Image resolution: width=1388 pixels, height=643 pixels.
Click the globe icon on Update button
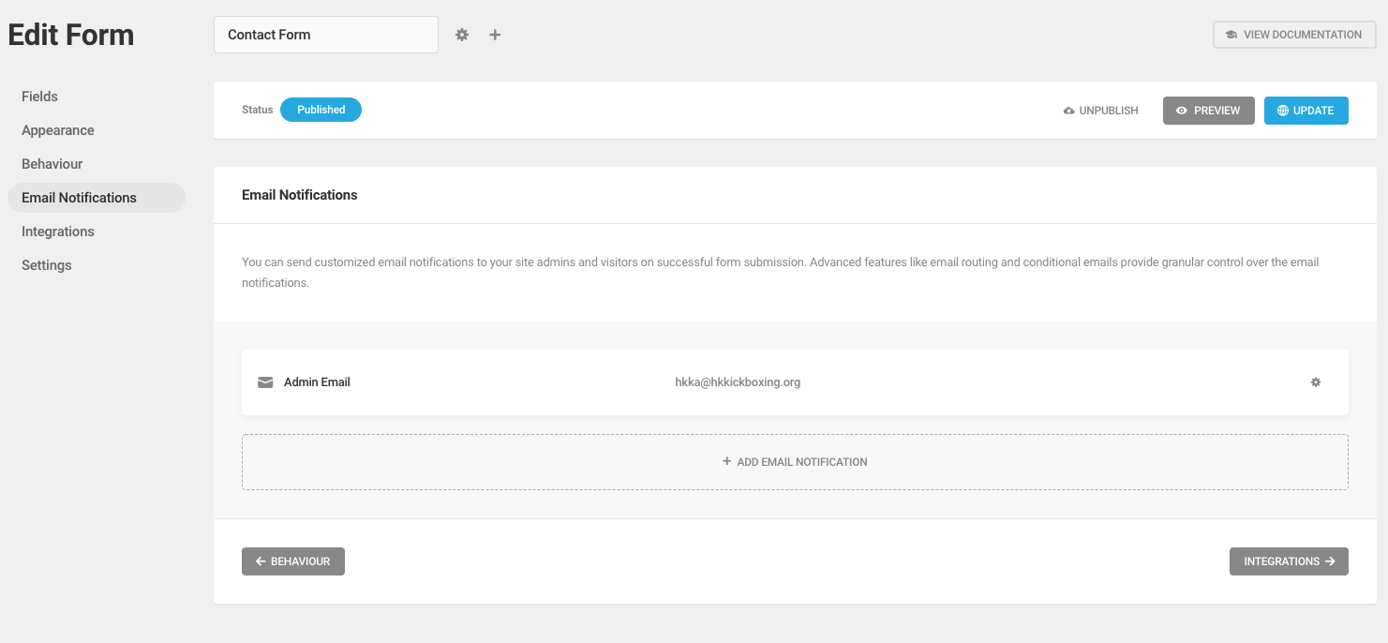pyautogui.click(x=1283, y=111)
